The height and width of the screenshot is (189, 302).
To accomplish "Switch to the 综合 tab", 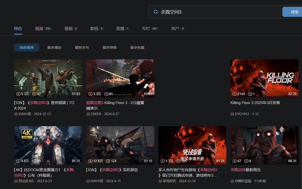I will tap(18, 29).
